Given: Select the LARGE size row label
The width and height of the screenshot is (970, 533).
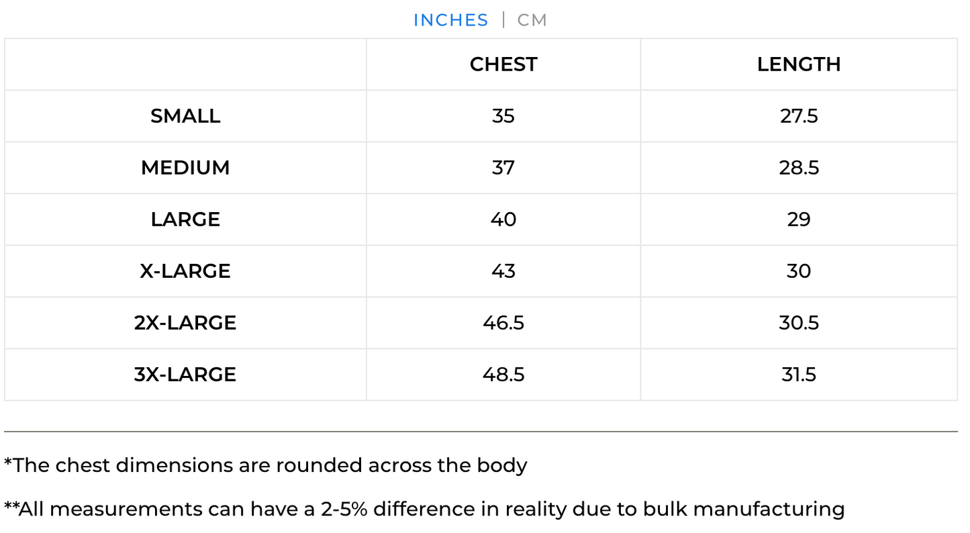Looking at the screenshot, I should click(x=185, y=220).
